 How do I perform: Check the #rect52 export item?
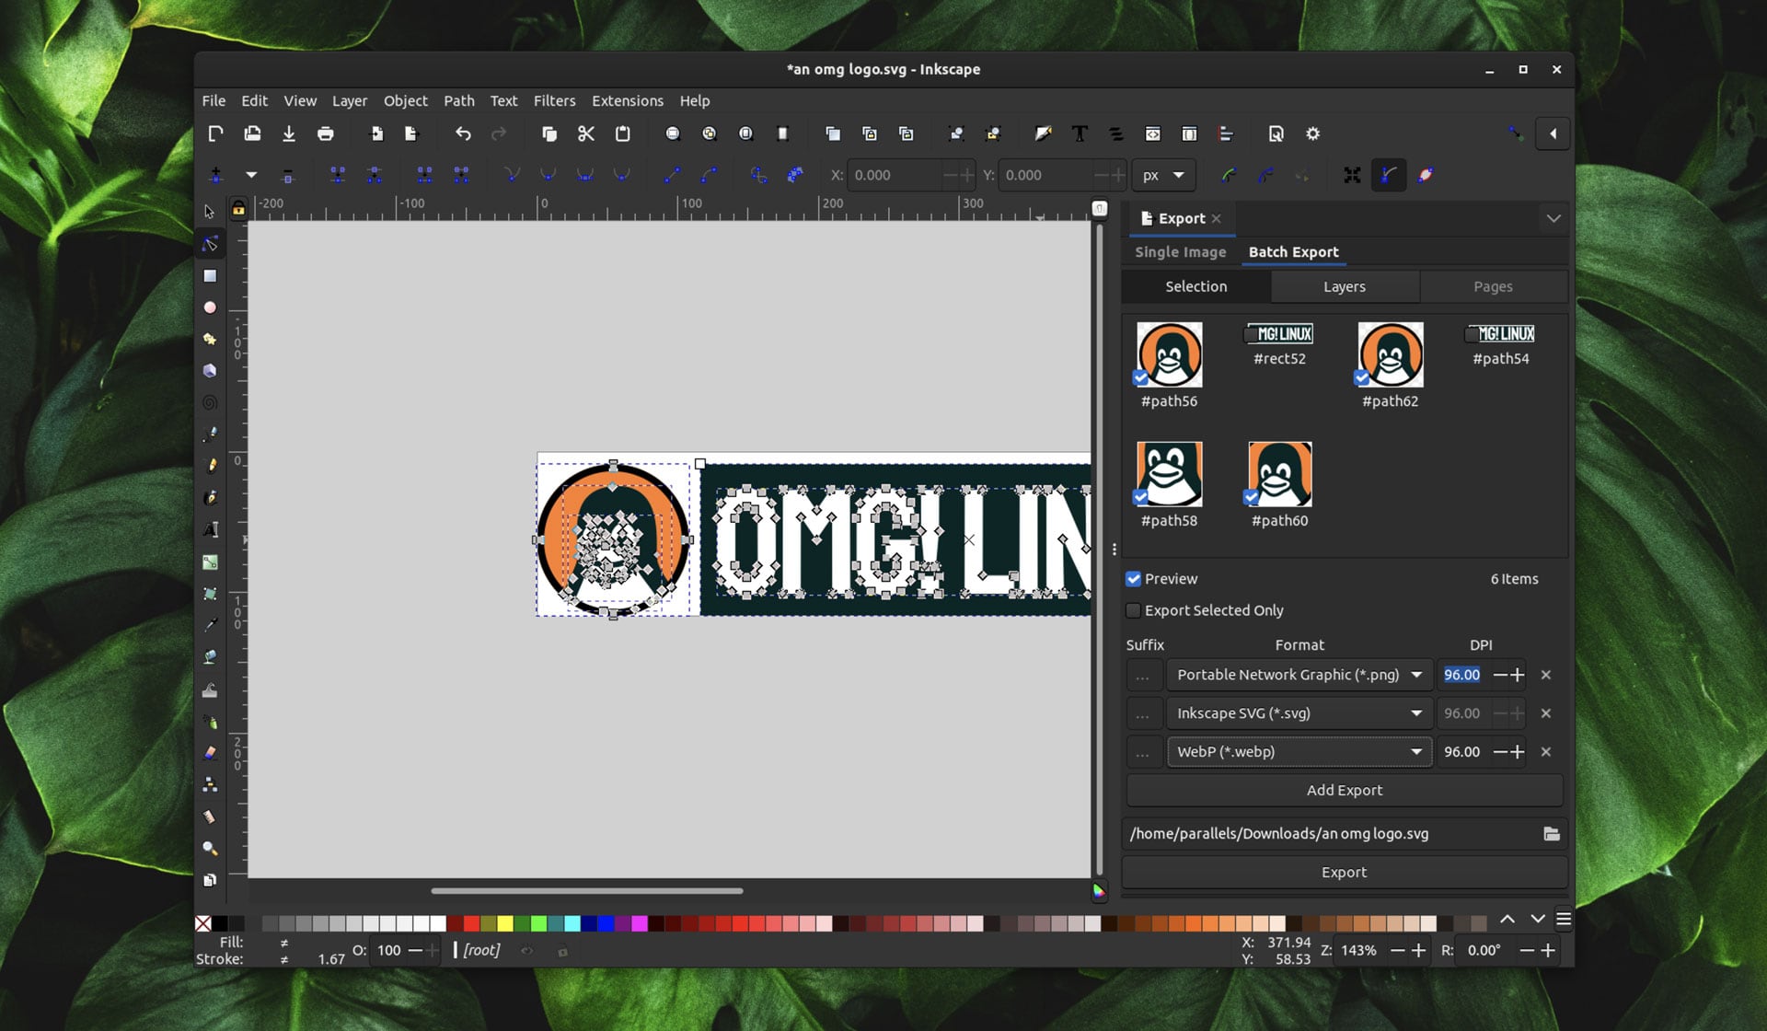pos(1252,334)
